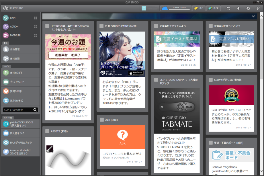Screen dimensions: 264x176
Task: Toggle the ASK (注目) card checkbox
Action: (102, 120)
